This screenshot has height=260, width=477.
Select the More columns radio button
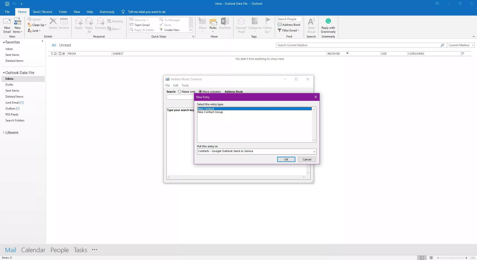coord(200,92)
